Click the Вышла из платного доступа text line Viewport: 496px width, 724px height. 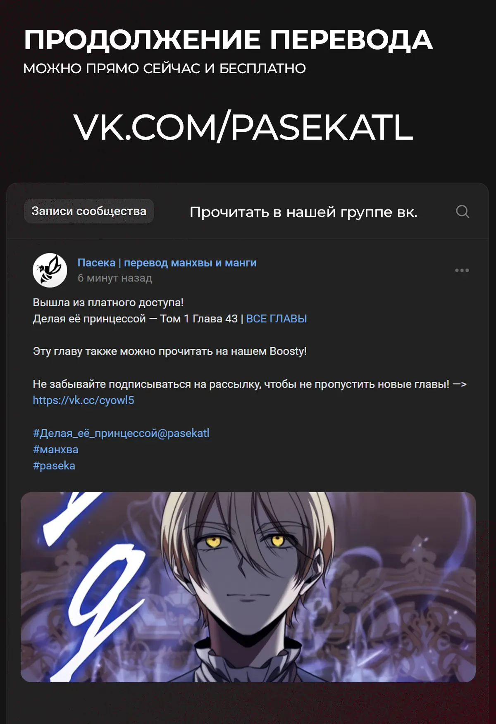[108, 302]
